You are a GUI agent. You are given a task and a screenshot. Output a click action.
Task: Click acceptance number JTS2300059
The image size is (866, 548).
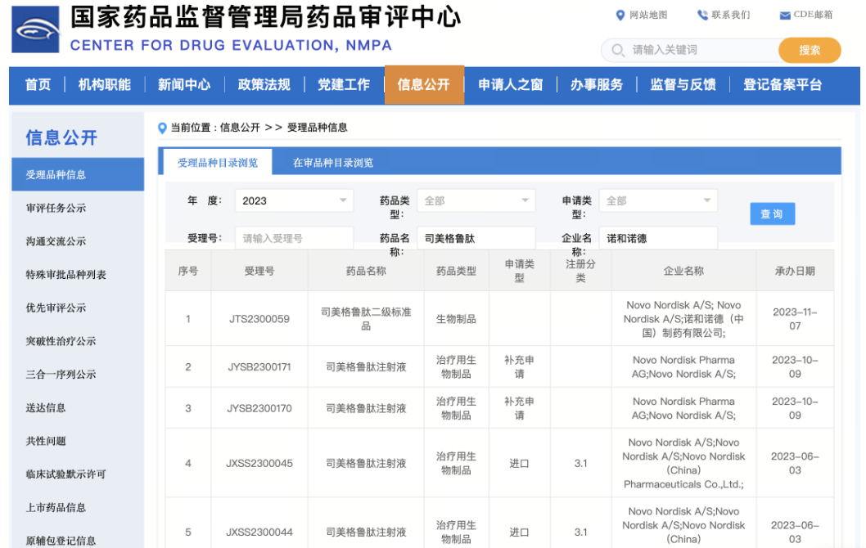pos(259,318)
